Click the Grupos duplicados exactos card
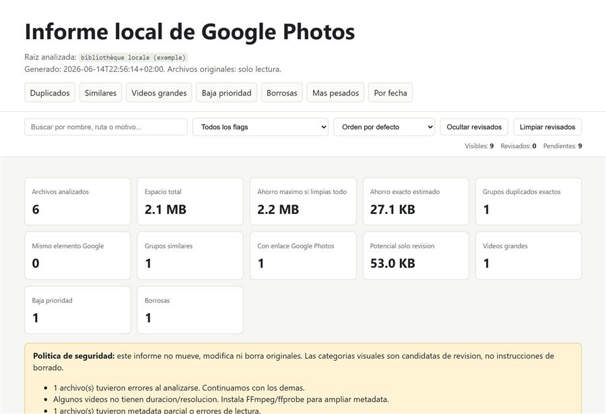 tap(529, 201)
